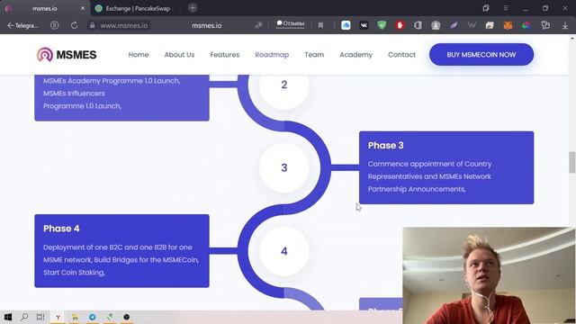576x324 pixels.
Task: Open the page translate icon
Action: click(258, 25)
